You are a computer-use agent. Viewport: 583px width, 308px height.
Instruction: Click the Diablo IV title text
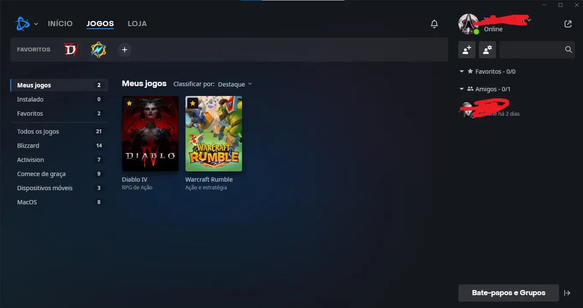pos(135,179)
